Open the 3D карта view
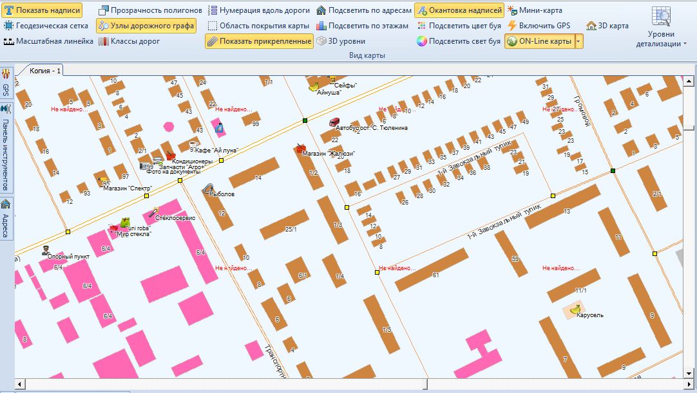Screen dimensions: 697x393 [591, 26]
